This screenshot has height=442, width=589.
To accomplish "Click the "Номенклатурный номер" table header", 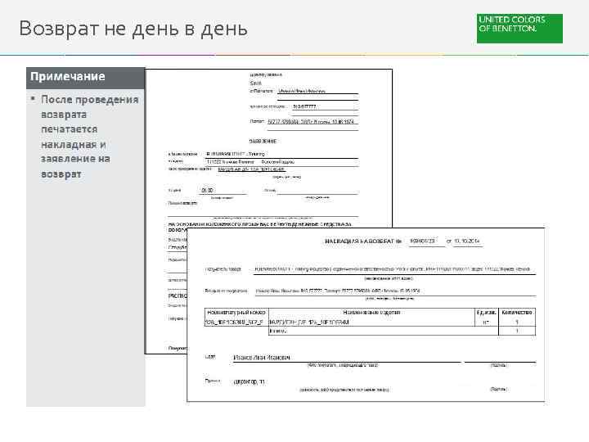I will (236, 313).
